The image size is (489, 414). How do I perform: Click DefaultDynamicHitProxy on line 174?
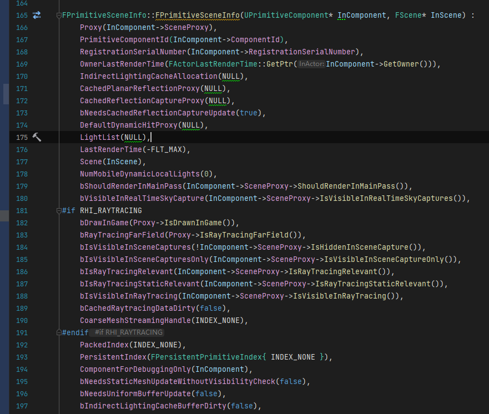click(128, 125)
